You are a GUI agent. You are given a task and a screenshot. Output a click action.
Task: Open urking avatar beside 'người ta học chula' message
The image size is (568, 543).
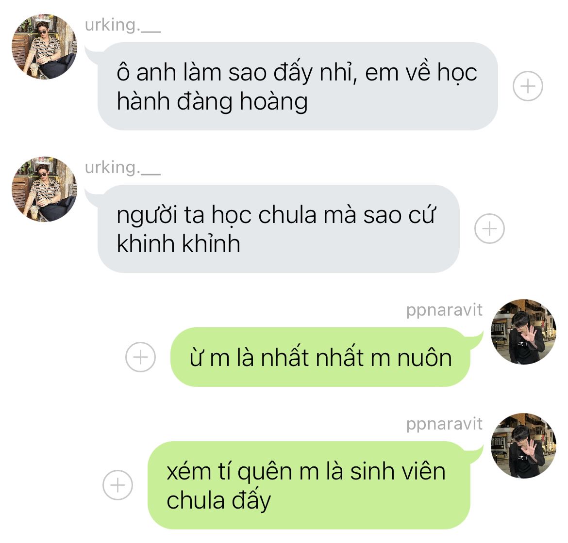pyautogui.click(x=44, y=189)
